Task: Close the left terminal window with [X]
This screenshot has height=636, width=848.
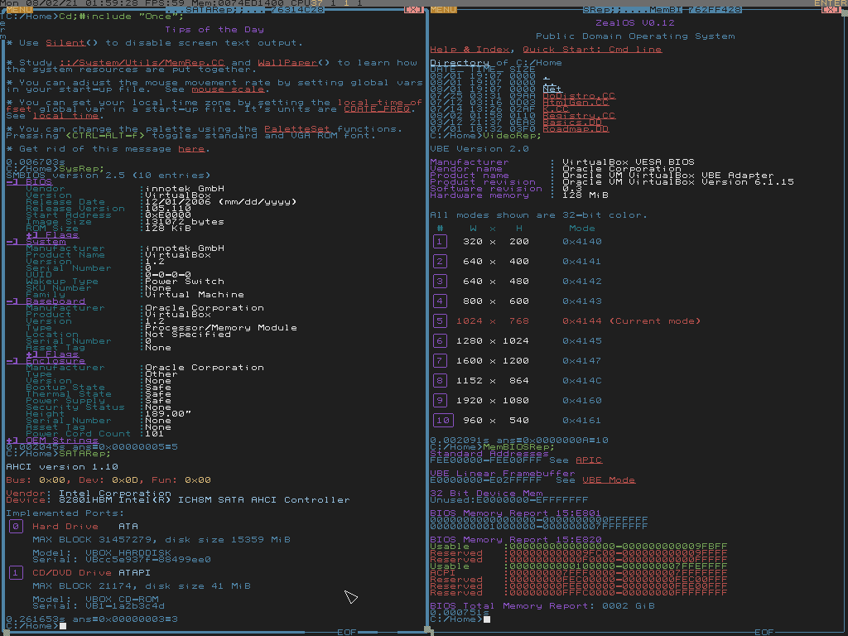Action: (414, 10)
